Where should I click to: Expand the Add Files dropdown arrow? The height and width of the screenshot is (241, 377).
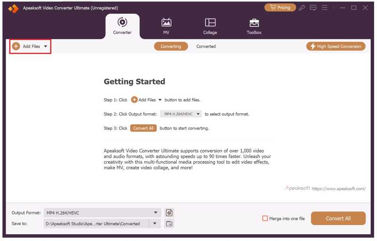[x=46, y=47]
